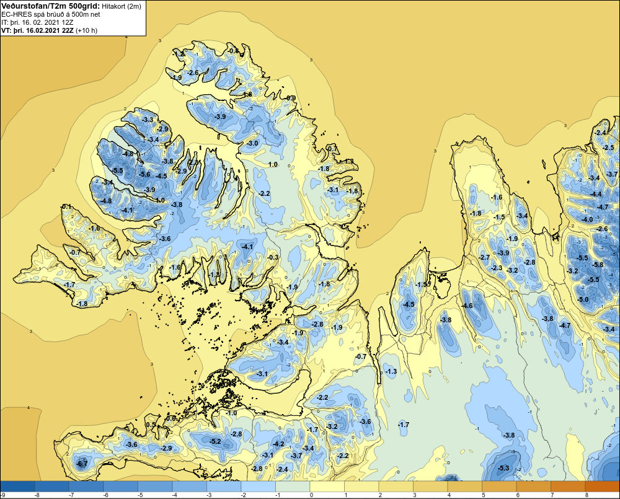
Task: Click the '-2.7' temperature value on the map
Action: pyautogui.click(x=484, y=257)
